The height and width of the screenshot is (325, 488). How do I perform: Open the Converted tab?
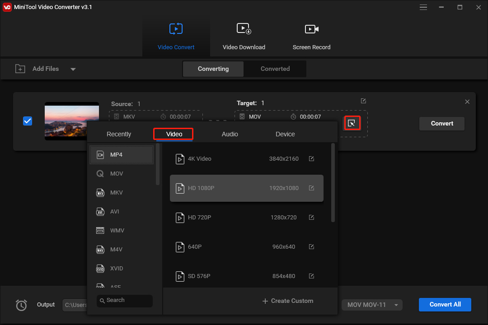(x=275, y=69)
